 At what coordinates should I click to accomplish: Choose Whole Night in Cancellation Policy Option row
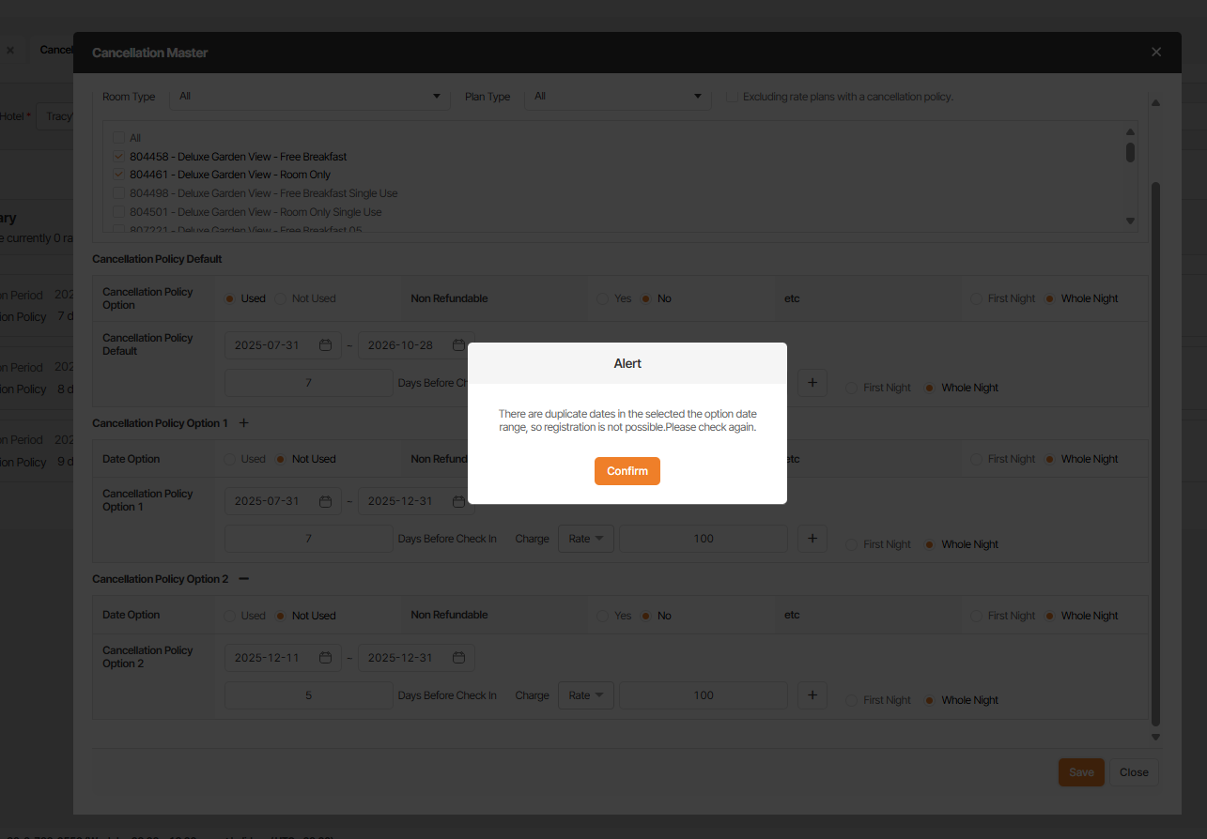coord(1049,298)
